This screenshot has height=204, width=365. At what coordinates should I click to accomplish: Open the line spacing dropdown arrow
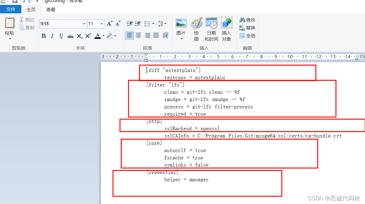[166, 23]
